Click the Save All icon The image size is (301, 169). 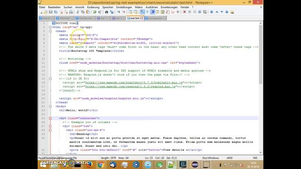(x=55, y=12)
